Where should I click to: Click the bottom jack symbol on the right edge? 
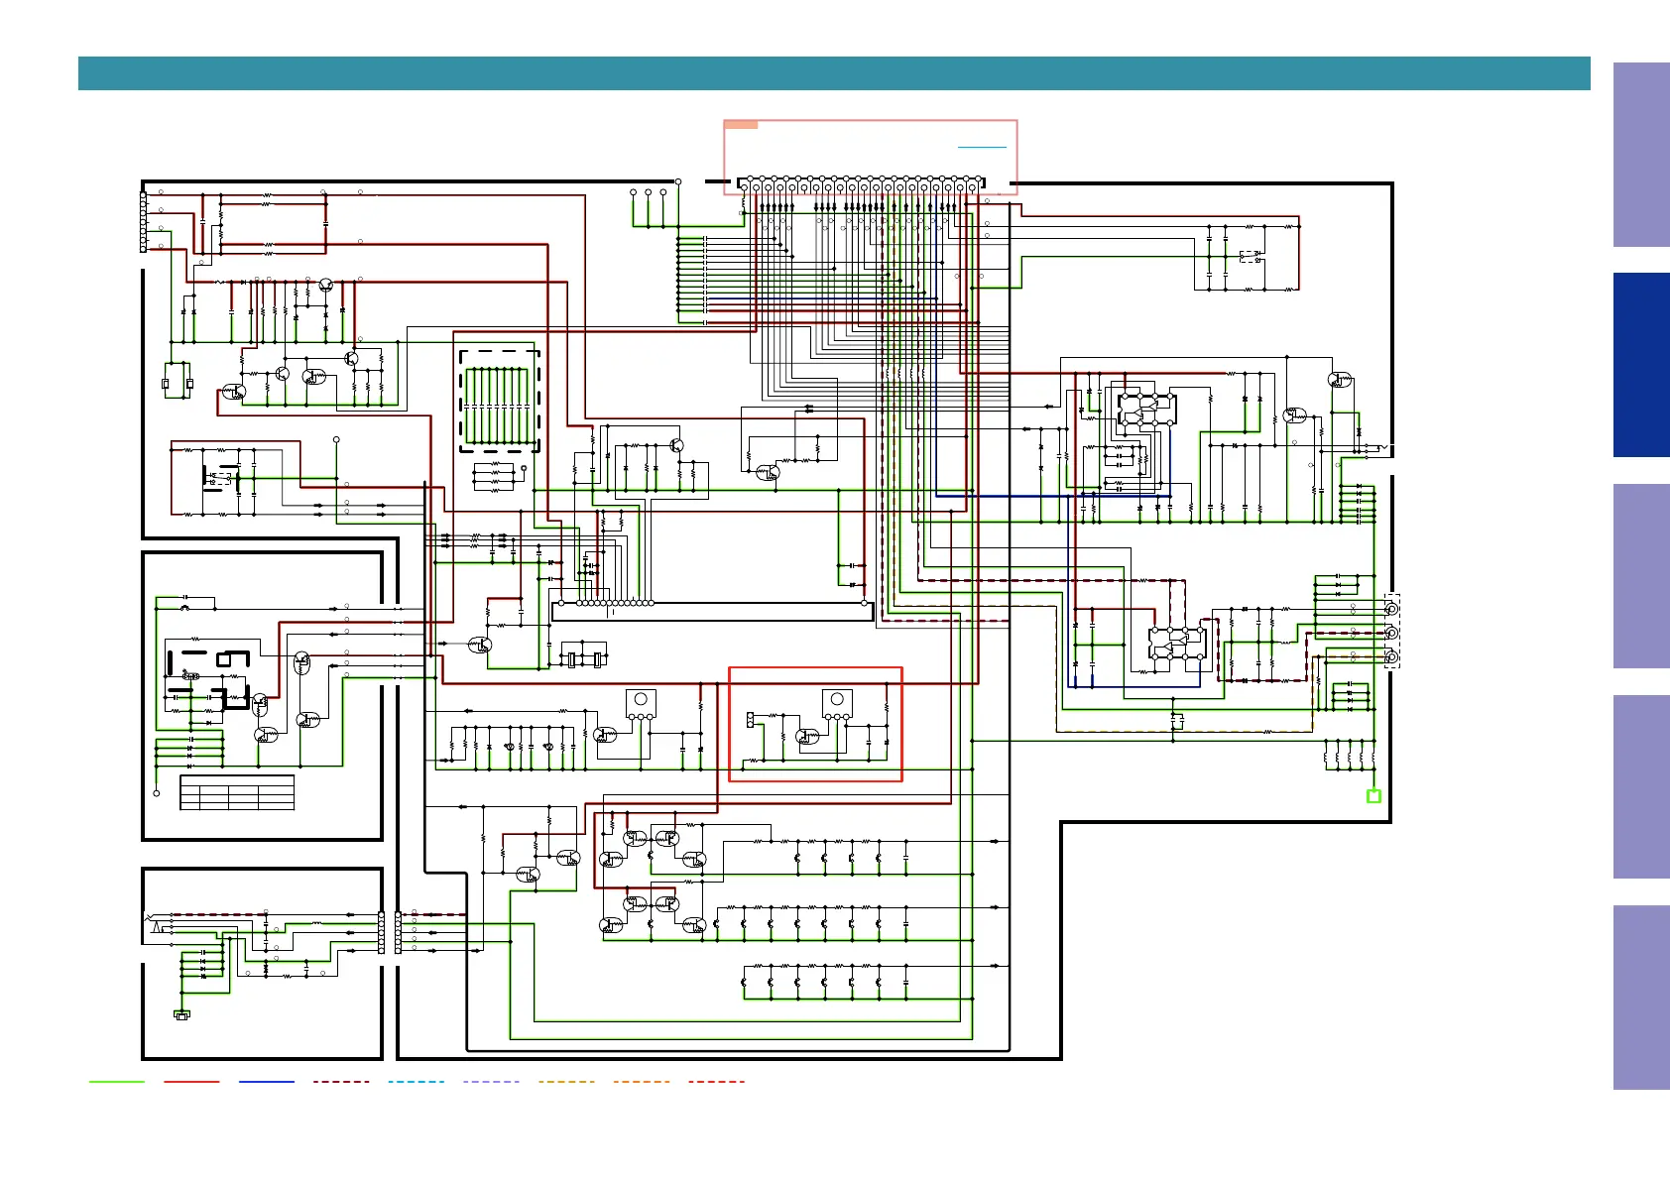(x=1391, y=657)
